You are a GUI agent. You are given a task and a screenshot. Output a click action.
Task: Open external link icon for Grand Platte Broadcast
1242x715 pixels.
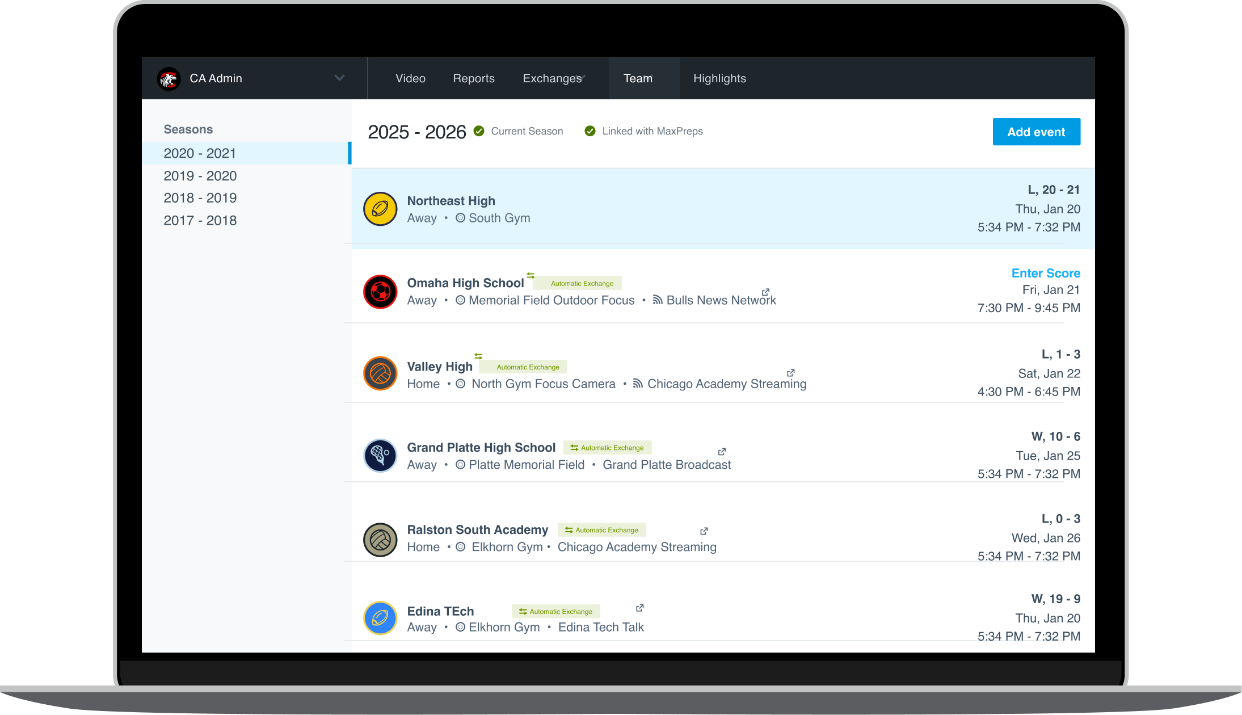click(x=722, y=452)
